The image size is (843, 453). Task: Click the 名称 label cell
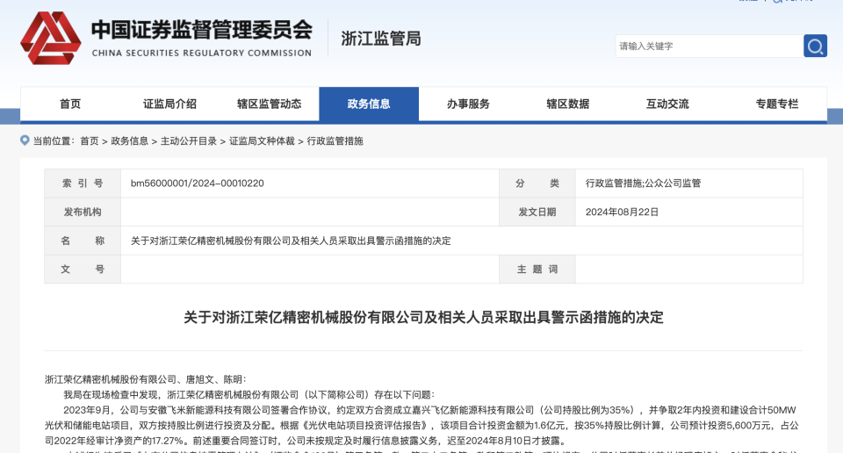pos(83,241)
